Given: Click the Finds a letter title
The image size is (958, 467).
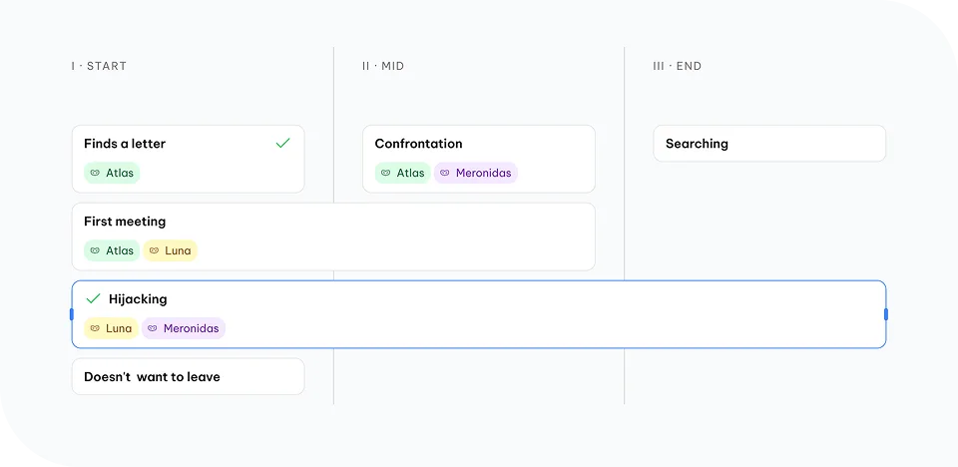Looking at the screenshot, I should pos(125,144).
